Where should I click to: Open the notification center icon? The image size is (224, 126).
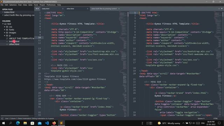coord(219,123)
